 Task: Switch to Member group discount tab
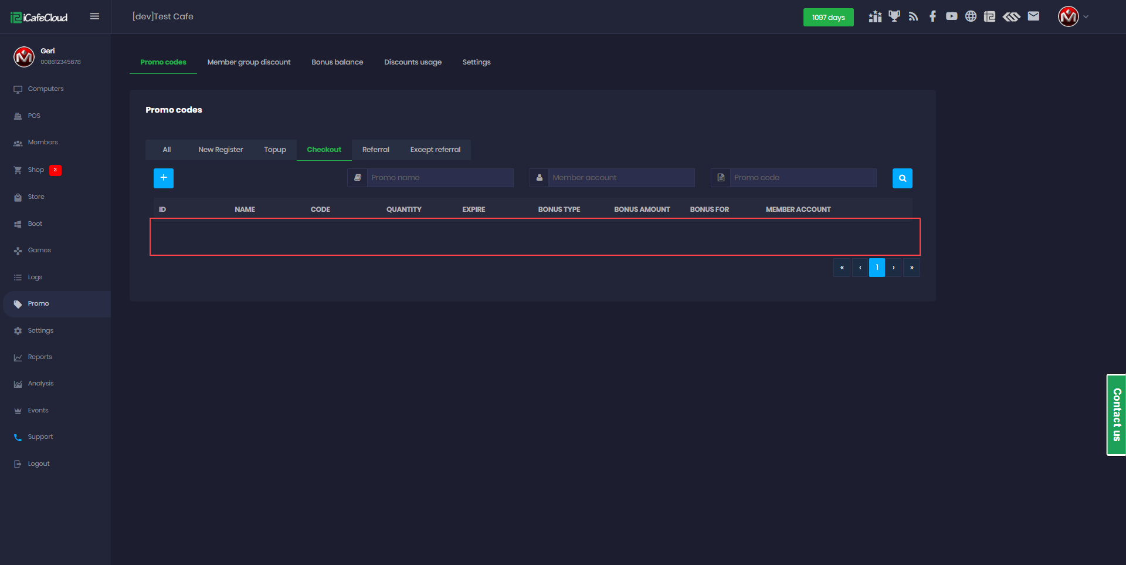click(x=249, y=62)
